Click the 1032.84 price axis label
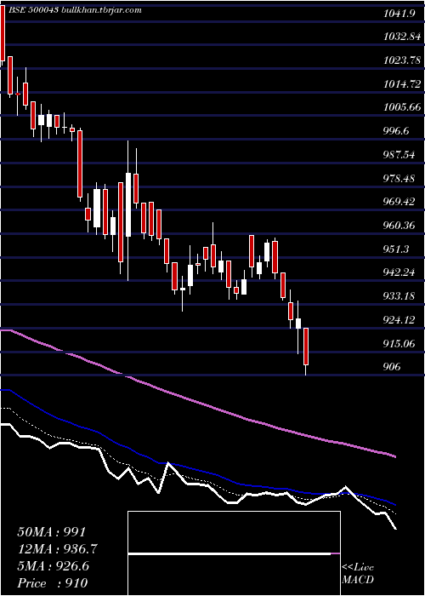The height and width of the screenshot is (596, 425). coord(402,37)
